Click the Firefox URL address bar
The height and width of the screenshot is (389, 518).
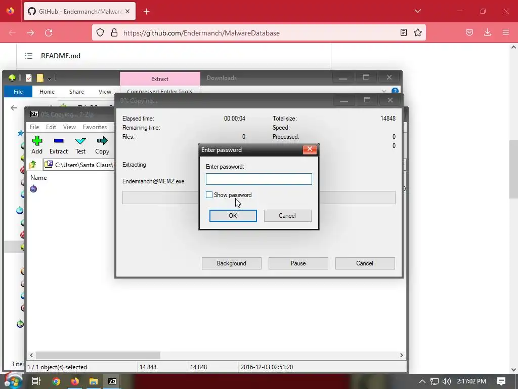pyautogui.click(x=258, y=33)
